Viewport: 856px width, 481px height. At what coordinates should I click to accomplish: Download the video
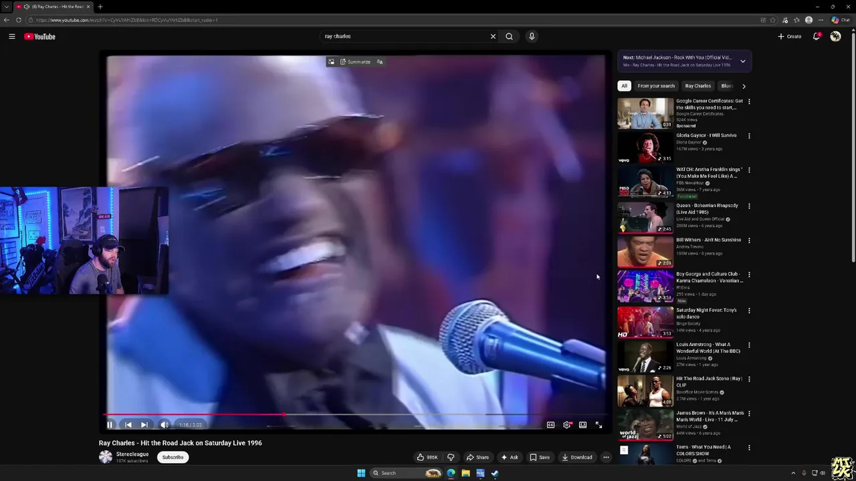pos(577,458)
